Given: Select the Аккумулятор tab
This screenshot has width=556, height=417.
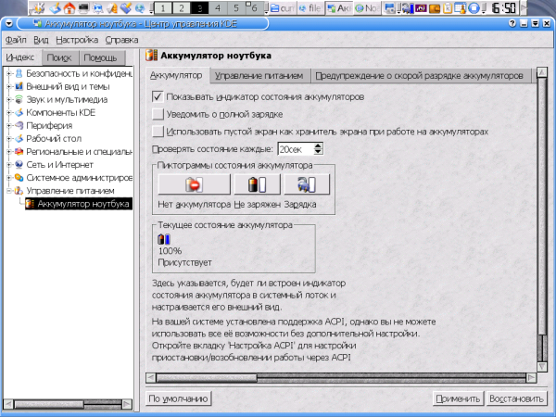Looking at the screenshot, I should coord(176,75).
